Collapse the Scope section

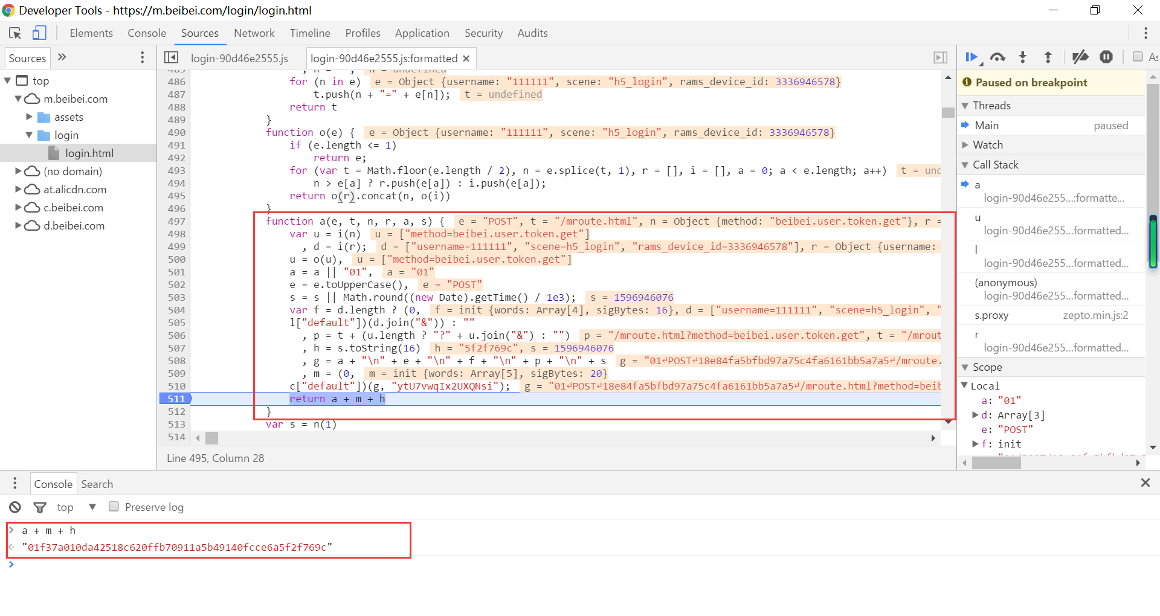(x=965, y=367)
